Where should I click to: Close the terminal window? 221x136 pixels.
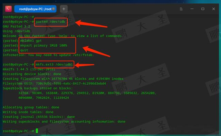pos(213,9)
